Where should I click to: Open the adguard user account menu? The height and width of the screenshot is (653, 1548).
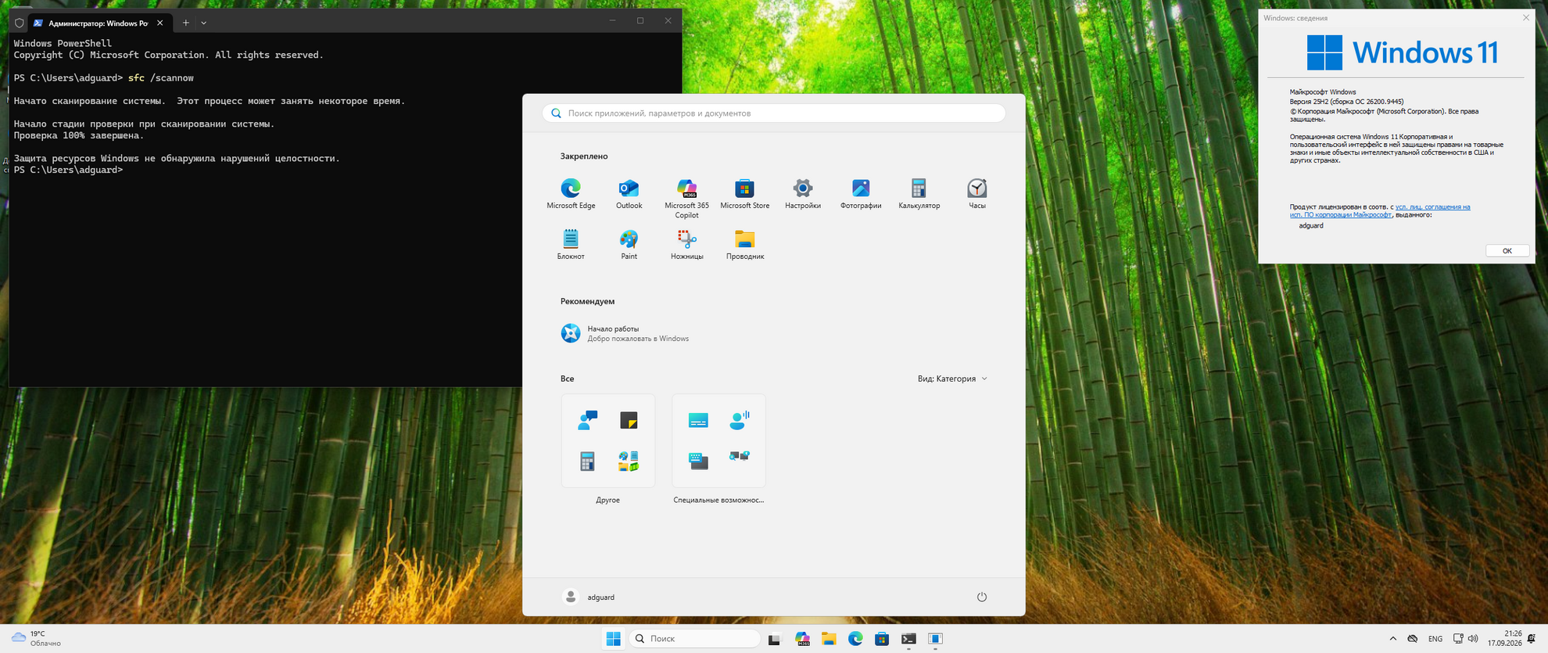tap(589, 597)
